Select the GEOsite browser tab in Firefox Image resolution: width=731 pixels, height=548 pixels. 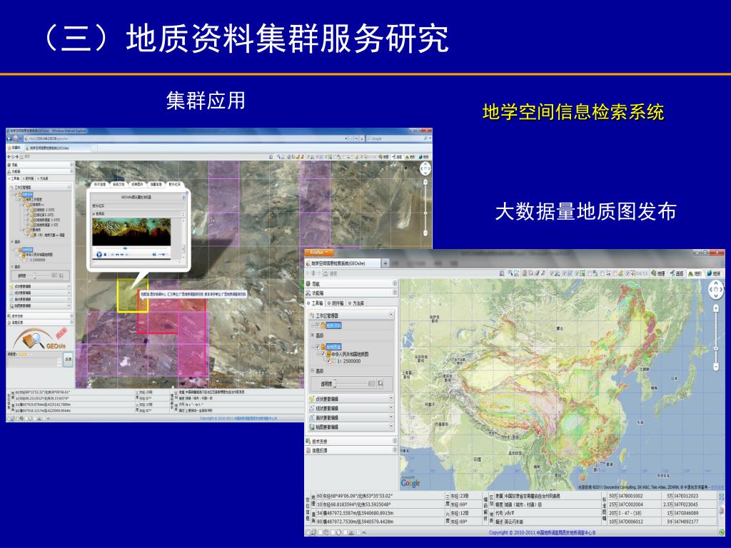[x=343, y=263]
